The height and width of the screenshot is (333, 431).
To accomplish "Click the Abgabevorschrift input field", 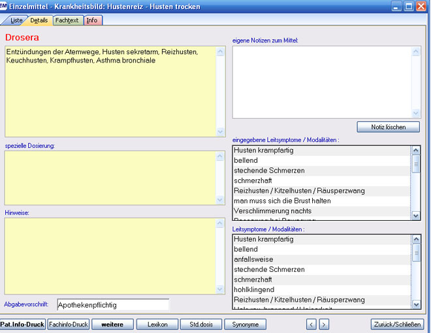I will coord(112,304).
